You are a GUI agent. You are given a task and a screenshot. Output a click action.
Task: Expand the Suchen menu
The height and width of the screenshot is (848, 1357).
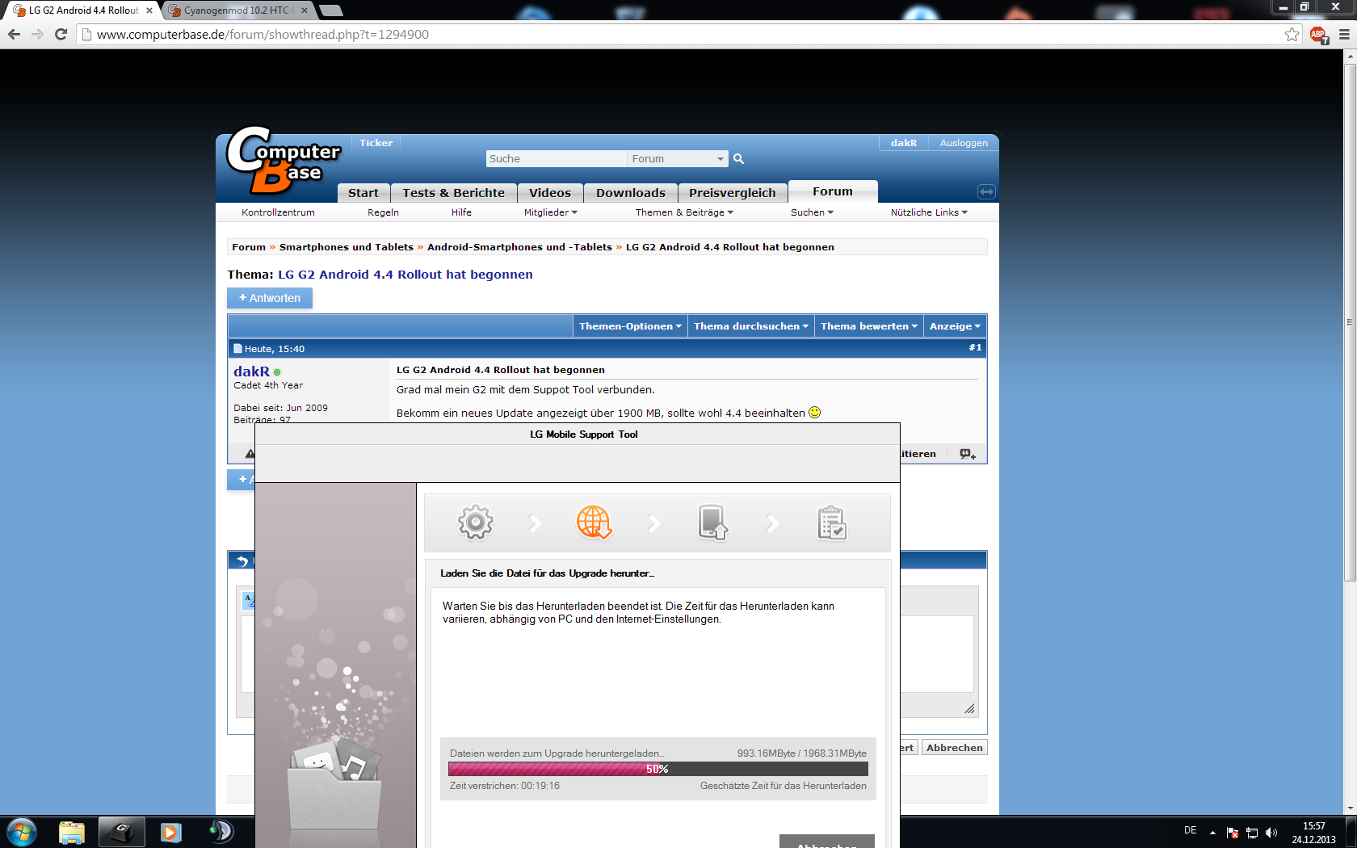[812, 212]
